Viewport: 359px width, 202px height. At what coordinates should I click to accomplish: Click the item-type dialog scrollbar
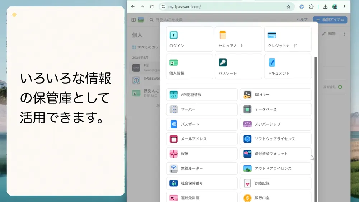click(316, 130)
